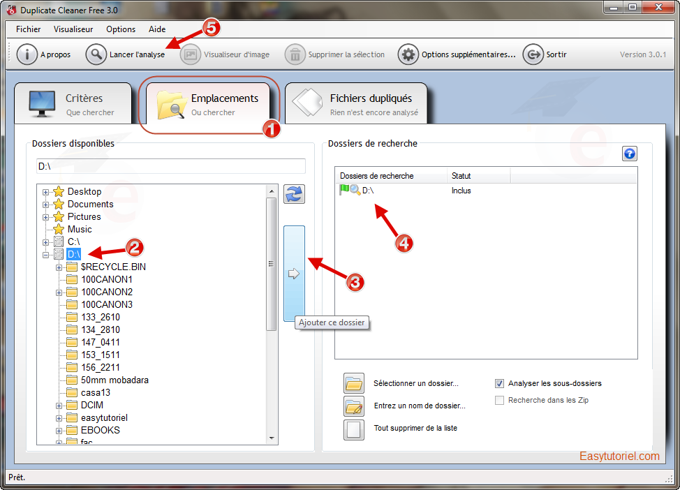Click the drive icon next to C:\
The width and height of the screenshot is (680, 490).
tap(59, 242)
